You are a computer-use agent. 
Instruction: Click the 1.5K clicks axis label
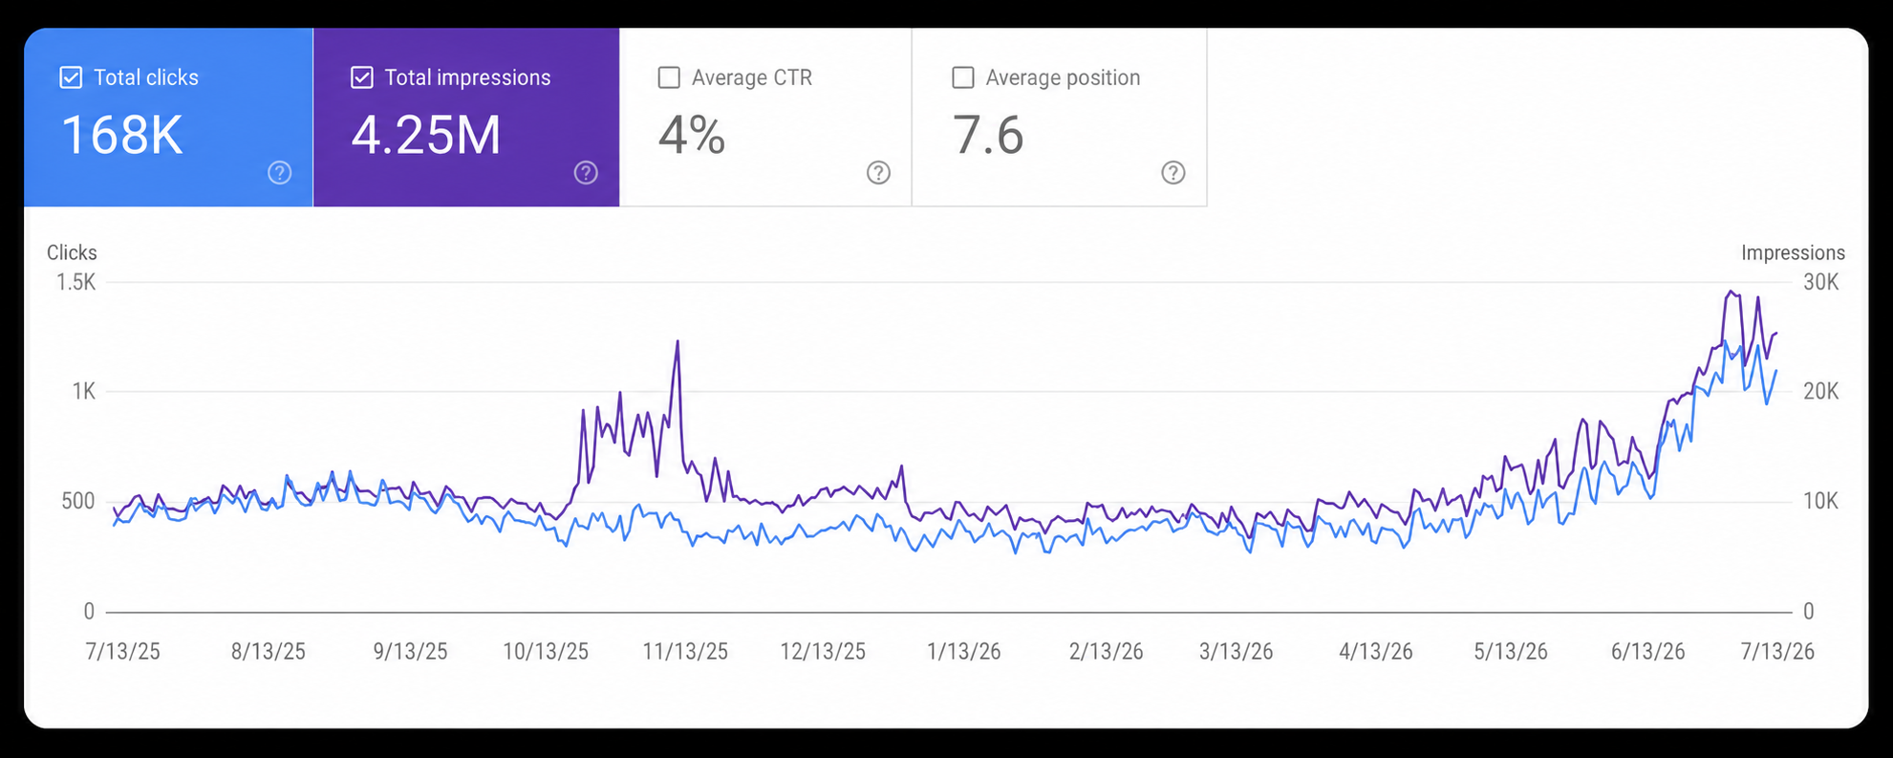pyautogui.click(x=76, y=282)
